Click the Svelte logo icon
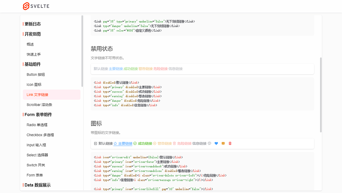This screenshot has height=193, width=342. (x=26, y=6)
